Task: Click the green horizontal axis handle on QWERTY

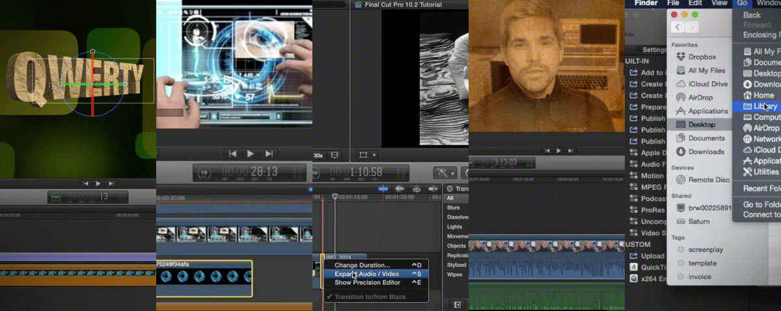Action: click(x=92, y=84)
